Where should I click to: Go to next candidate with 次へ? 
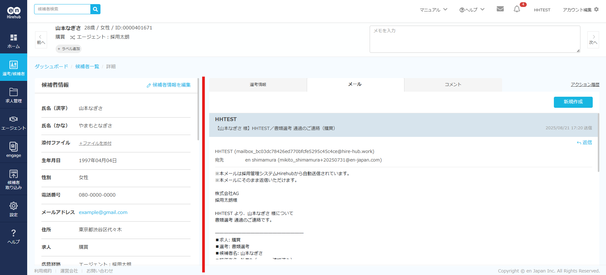click(x=593, y=40)
